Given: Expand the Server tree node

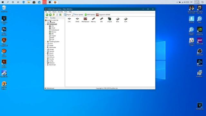Looking at the screenshot, I should pos(46,43).
